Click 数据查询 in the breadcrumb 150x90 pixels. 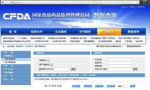29,46
